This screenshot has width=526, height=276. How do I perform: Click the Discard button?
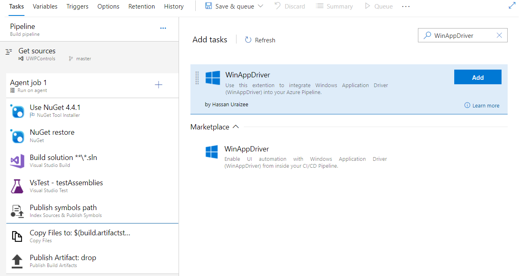pyautogui.click(x=290, y=6)
